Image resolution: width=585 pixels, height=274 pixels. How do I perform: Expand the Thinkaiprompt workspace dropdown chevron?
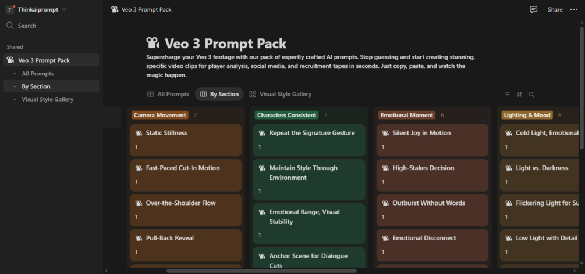coord(64,10)
